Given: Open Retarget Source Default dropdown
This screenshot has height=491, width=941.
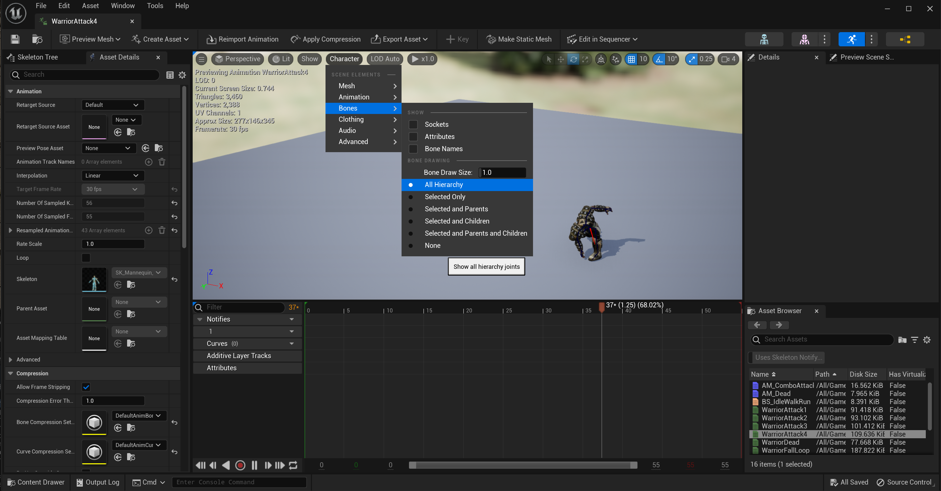Looking at the screenshot, I should [113, 105].
